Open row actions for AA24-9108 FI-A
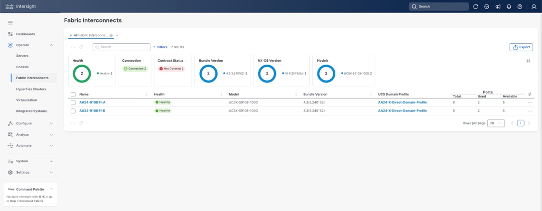Image resolution: width=542 pixels, height=211 pixels. (530, 103)
